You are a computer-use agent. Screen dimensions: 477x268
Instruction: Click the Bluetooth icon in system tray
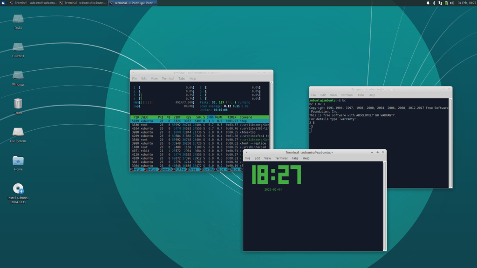tap(434, 3)
